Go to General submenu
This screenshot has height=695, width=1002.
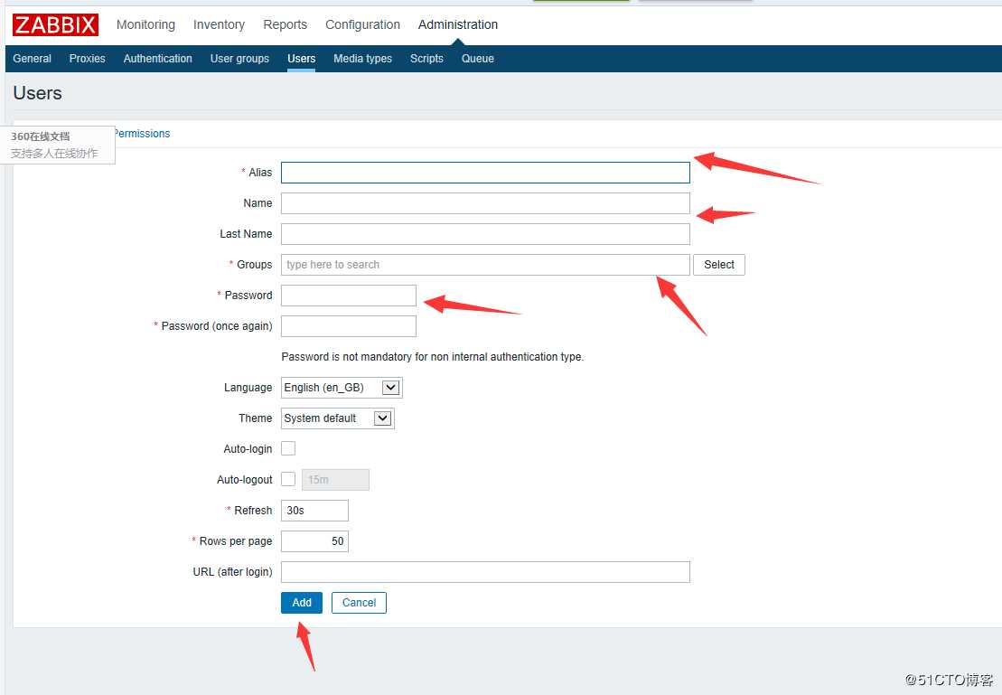tap(32, 59)
